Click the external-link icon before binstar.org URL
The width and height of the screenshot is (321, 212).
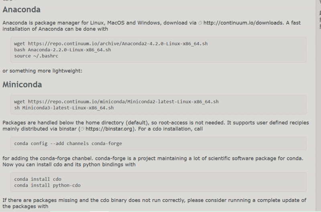pos(82,129)
